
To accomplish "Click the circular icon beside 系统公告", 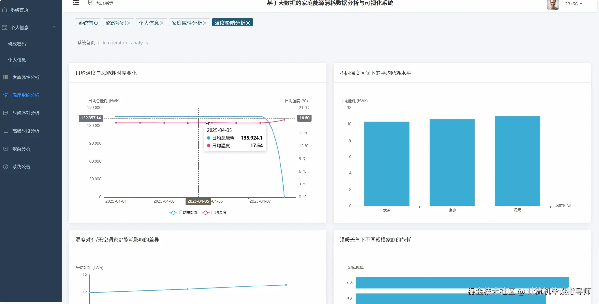I will coord(5,166).
